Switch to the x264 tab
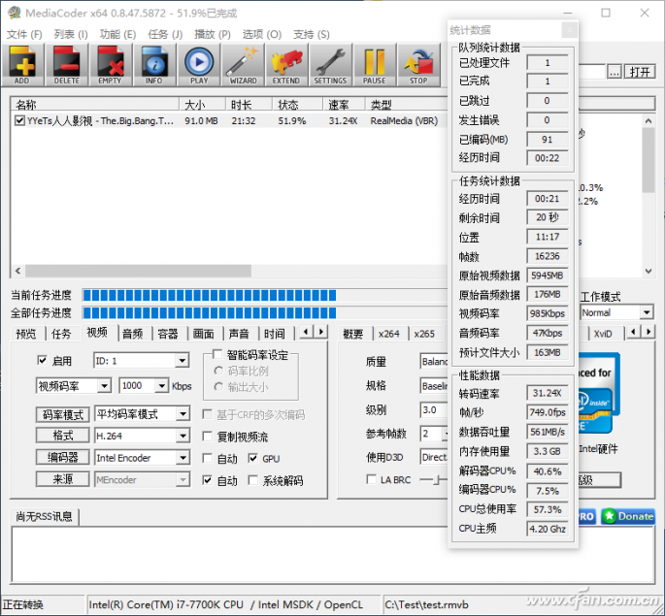 coord(389,334)
